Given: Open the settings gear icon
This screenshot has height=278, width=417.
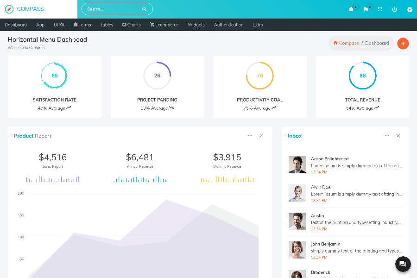Looking at the screenshot, I should click(410, 9).
